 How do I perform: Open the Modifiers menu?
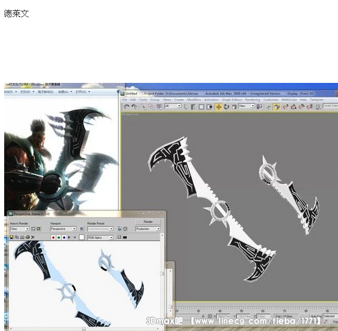point(194,100)
